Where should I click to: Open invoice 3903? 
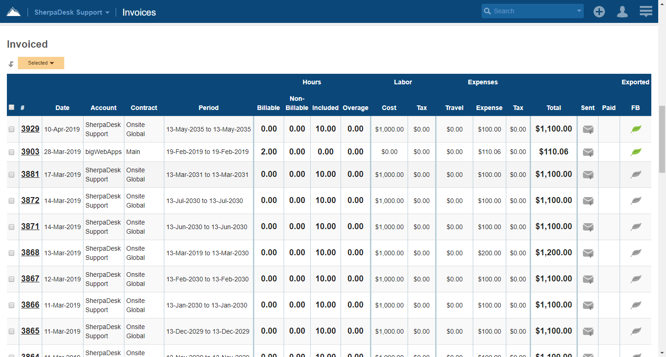point(30,152)
